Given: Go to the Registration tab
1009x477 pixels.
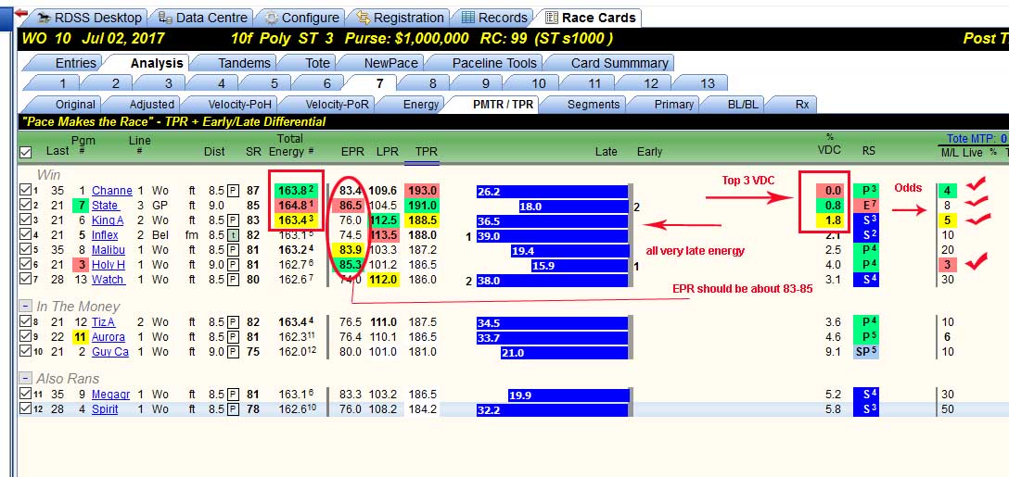Looking at the screenshot, I should coord(400,18).
